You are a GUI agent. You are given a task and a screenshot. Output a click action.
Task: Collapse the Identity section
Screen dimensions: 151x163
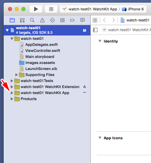(x=100, y=41)
